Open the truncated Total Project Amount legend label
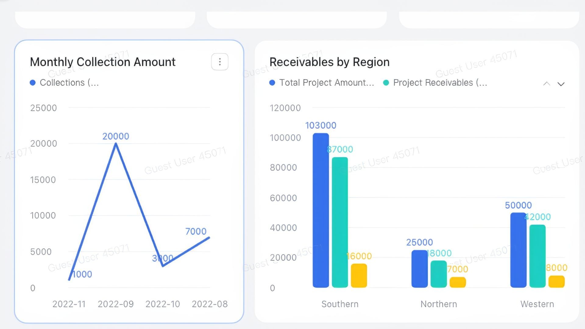585x329 pixels. pos(326,83)
